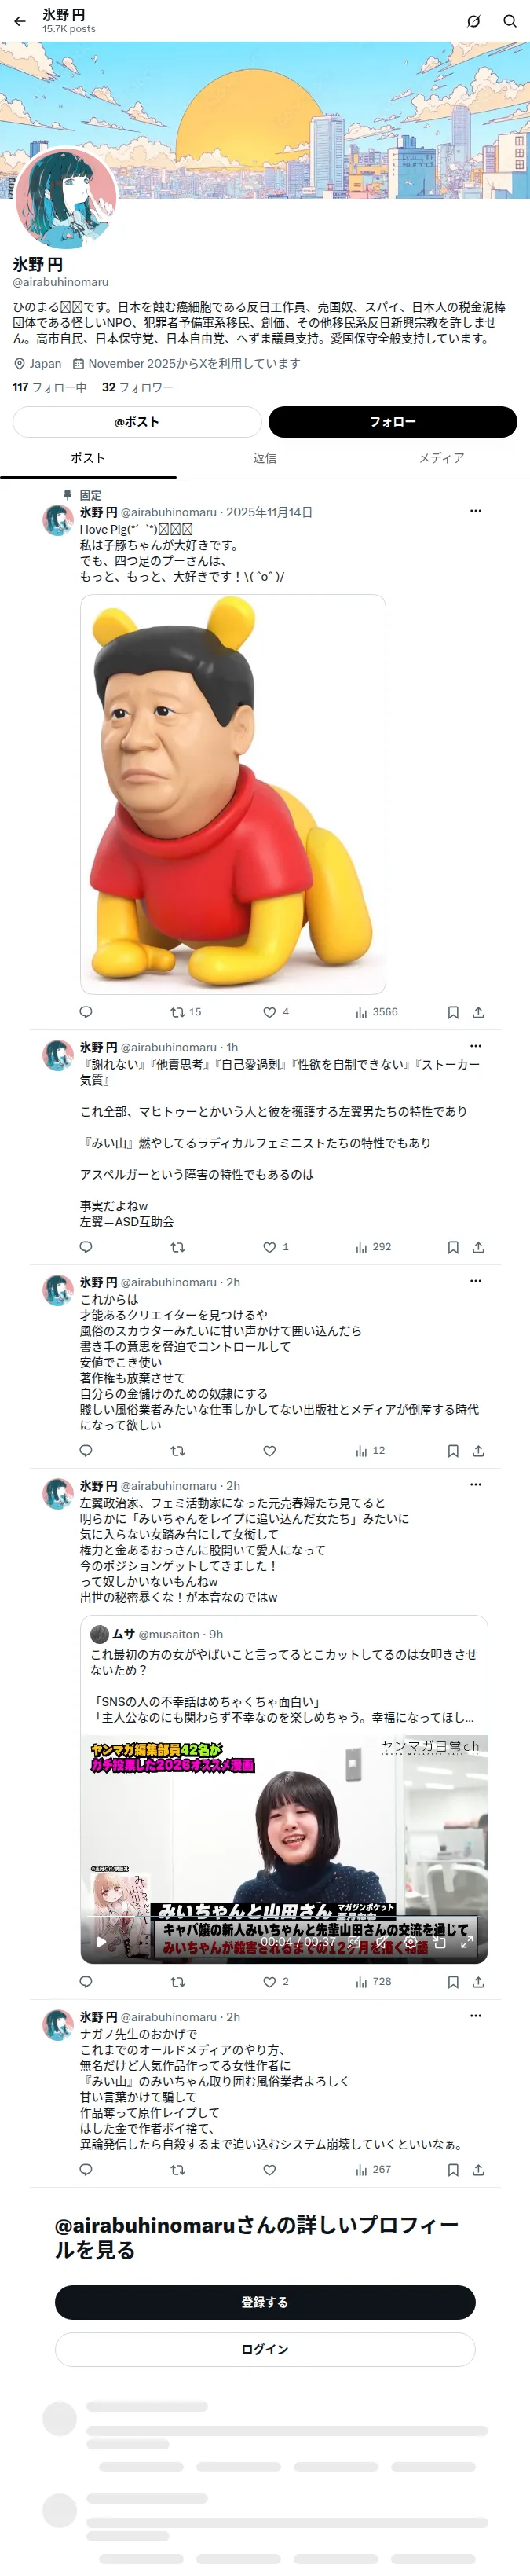Screen dimensions: 530x2576
Task: View analytics showing 3566 views
Action: point(376,1012)
